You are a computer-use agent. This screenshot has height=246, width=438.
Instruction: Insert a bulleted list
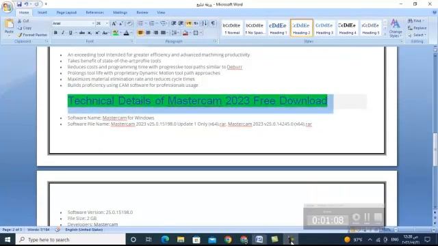pyautogui.click(x=140, y=23)
